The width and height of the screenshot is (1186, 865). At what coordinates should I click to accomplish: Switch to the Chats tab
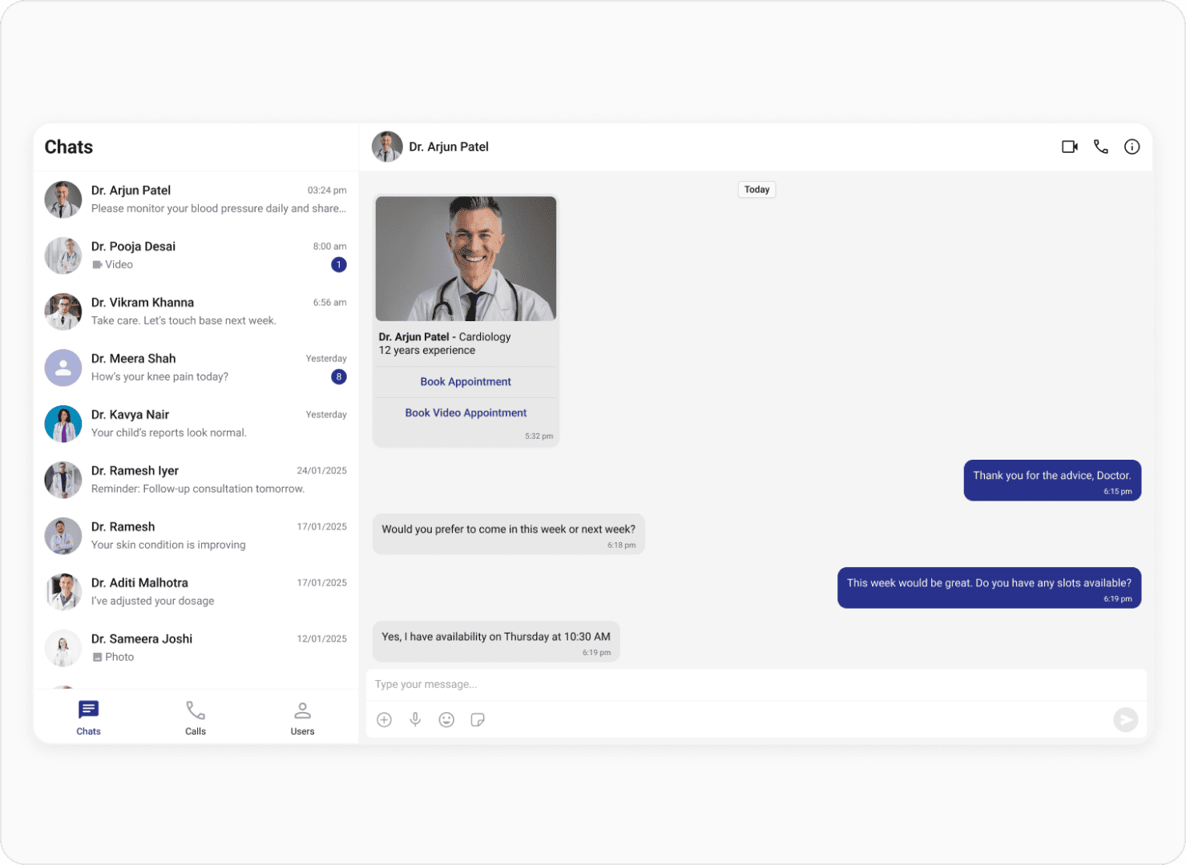[88, 718]
